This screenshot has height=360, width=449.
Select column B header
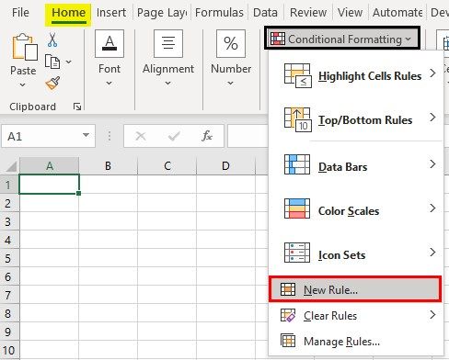108,166
